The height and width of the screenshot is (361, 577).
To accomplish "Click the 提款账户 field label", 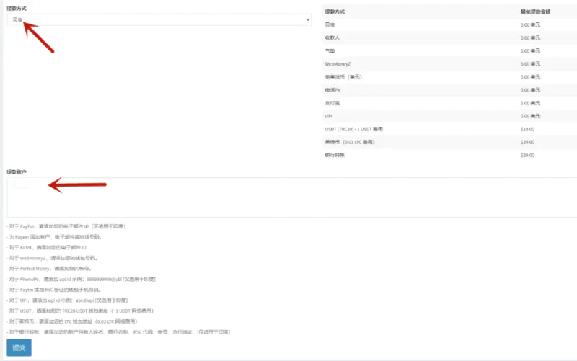I will (x=17, y=172).
